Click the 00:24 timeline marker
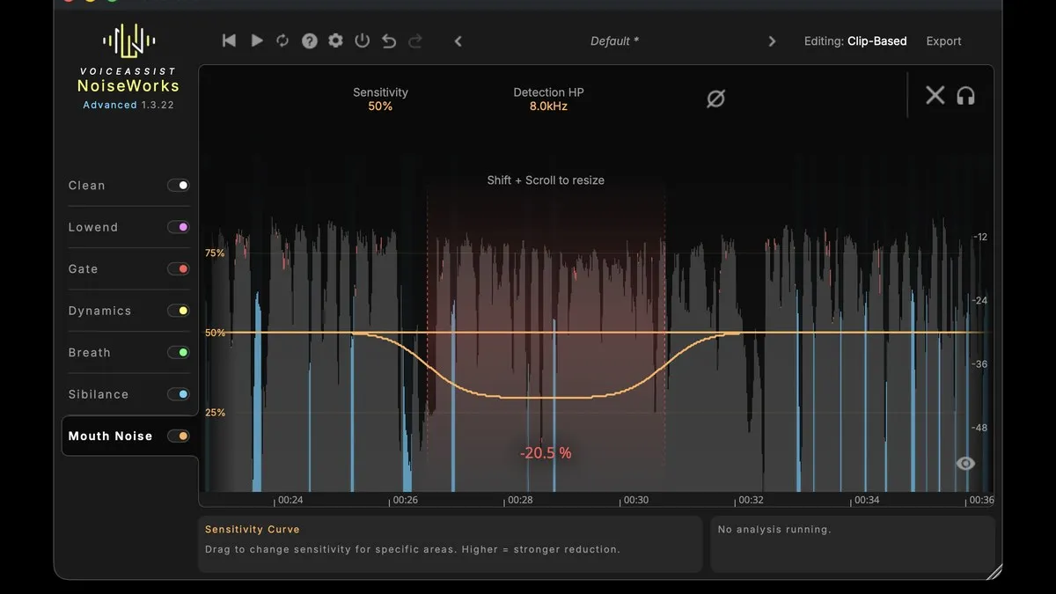This screenshot has width=1056, height=594. [x=290, y=500]
